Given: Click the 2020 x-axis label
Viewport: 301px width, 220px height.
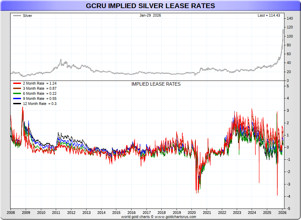Looking at the screenshot, I should (192, 213).
